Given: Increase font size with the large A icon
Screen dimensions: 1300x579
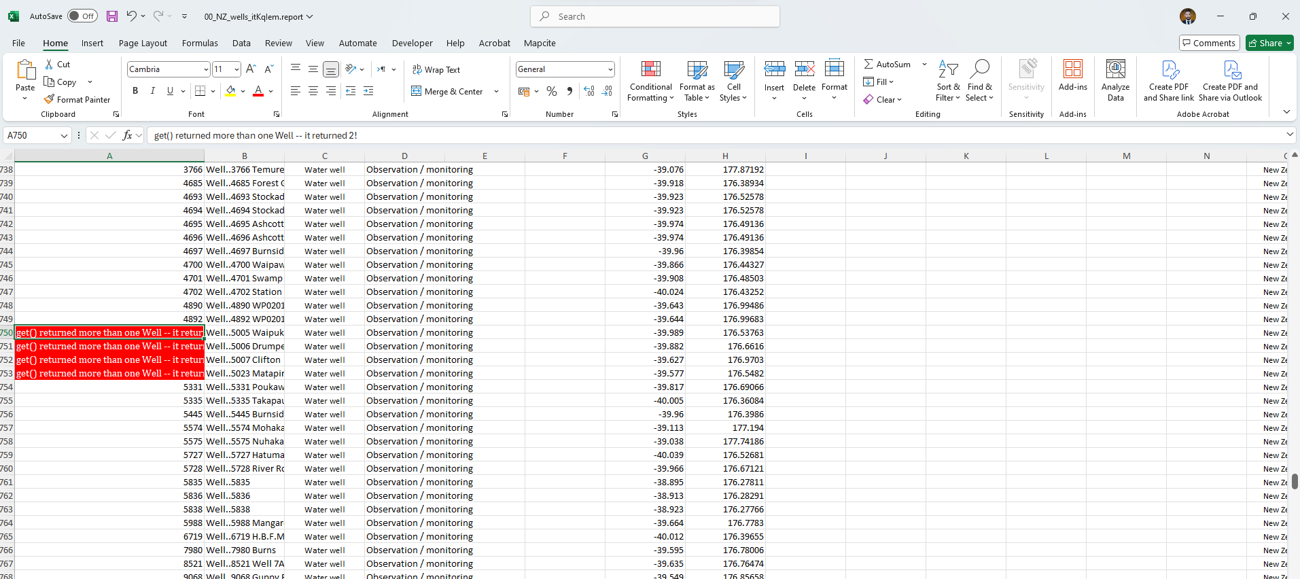Looking at the screenshot, I should pos(251,69).
